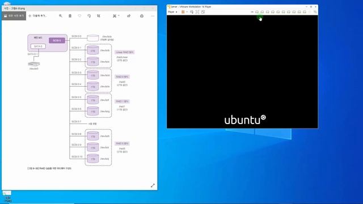This screenshot has height=204, width=363.
Task: Click the rightmost message log icon in VMware toolbar
Action: click(315, 12)
